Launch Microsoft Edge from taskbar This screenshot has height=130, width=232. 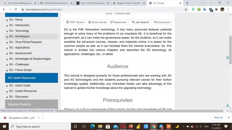tap(93, 126)
